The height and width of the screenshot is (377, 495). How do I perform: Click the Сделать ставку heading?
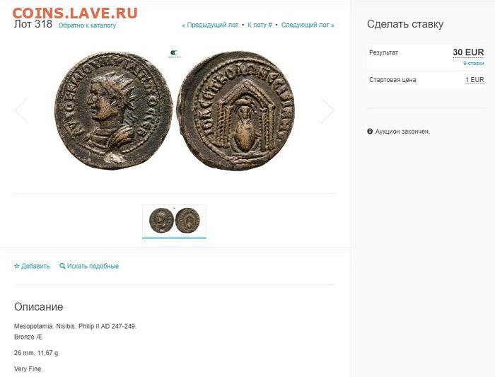405,24
